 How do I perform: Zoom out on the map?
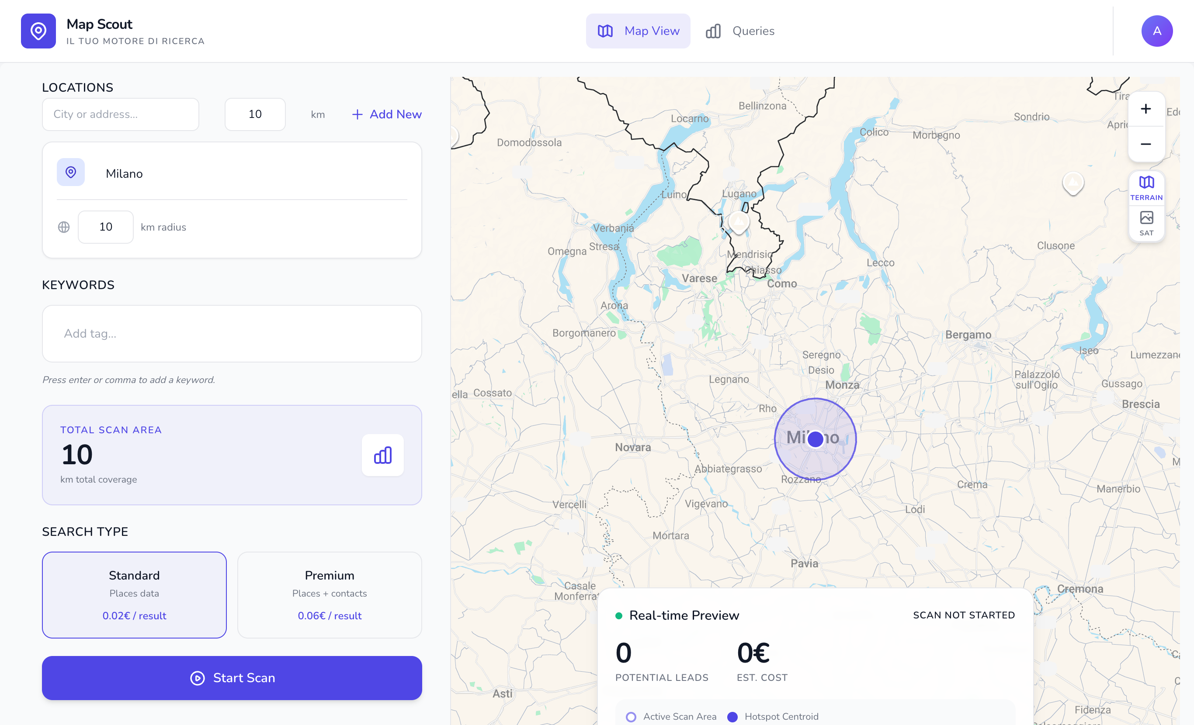point(1146,144)
